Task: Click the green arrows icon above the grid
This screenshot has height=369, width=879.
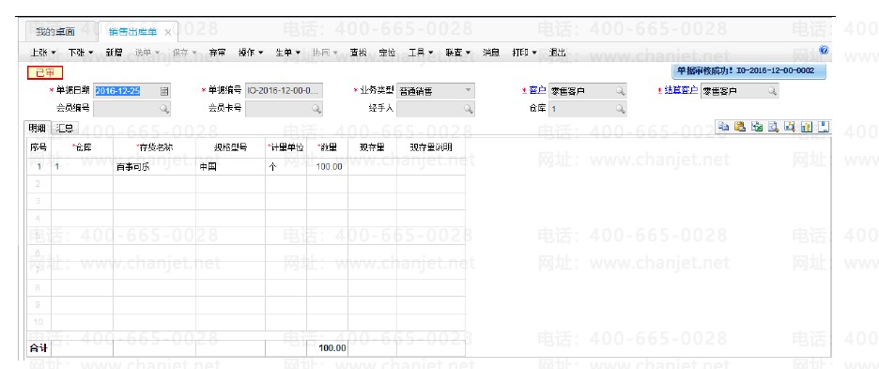Action: tap(757, 127)
